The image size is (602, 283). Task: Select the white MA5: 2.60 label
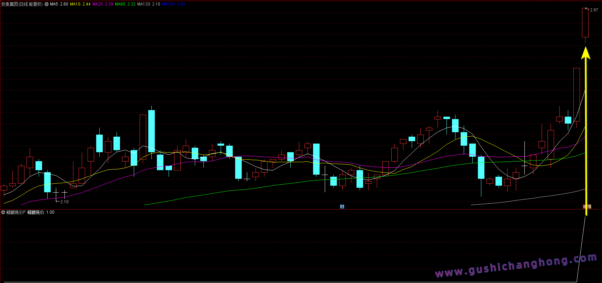point(59,4)
